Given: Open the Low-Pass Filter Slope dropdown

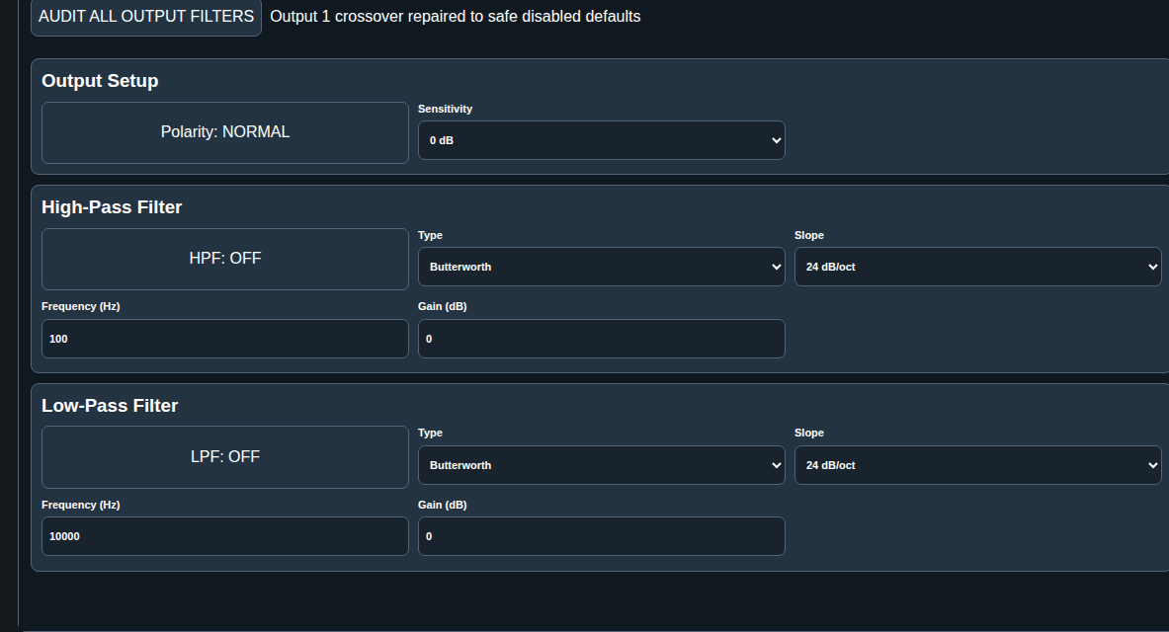Looking at the screenshot, I should [x=978, y=465].
